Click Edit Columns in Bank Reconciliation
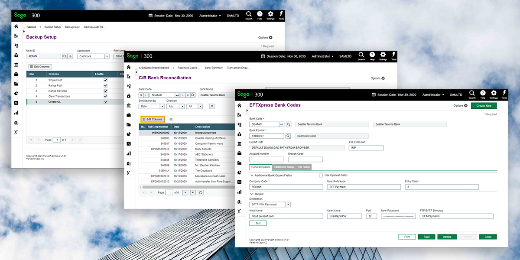Image resolution: width=520 pixels, height=260 pixels. pos(153,119)
